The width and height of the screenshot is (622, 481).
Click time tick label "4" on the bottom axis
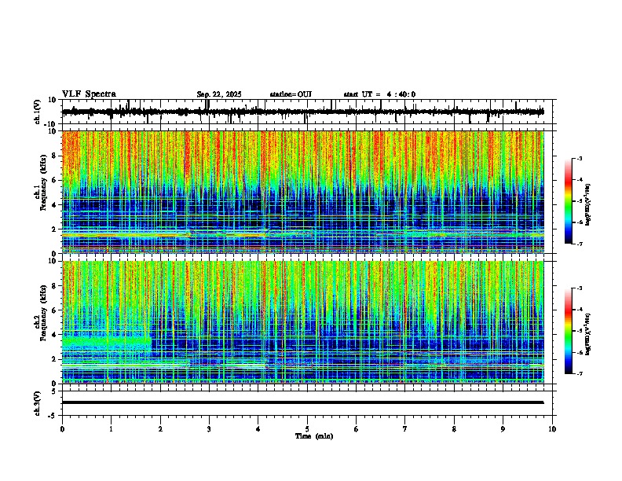point(258,429)
